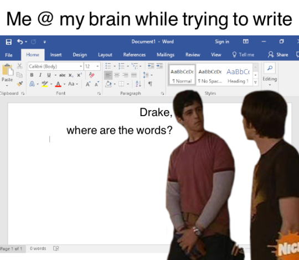Image resolution: width=299 pixels, height=260 pixels.
Task: Switch to the View tab
Action: (216, 55)
